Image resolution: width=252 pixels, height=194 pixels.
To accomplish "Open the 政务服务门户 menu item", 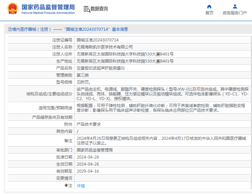I will tap(235, 13).
